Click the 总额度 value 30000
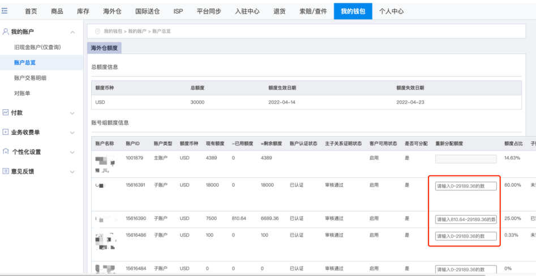 click(198, 103)
